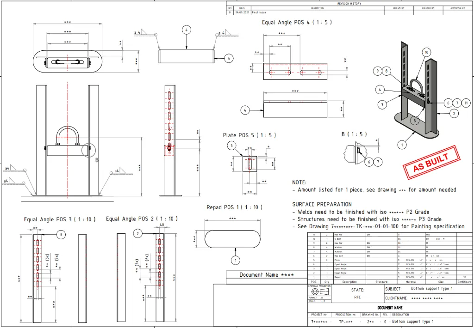The width and height of the screenshot is (474, 328).
Task: Select the B ( 1 : 5 ) detail view title
Action: pyautogui.click(x=354, y=134)
